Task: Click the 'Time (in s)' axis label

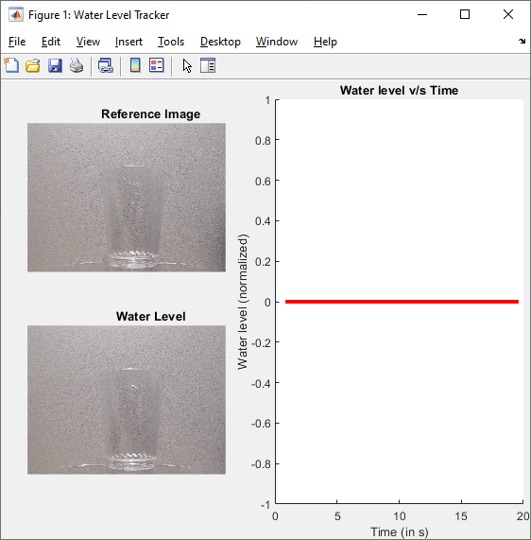Action: coord(400,532)
